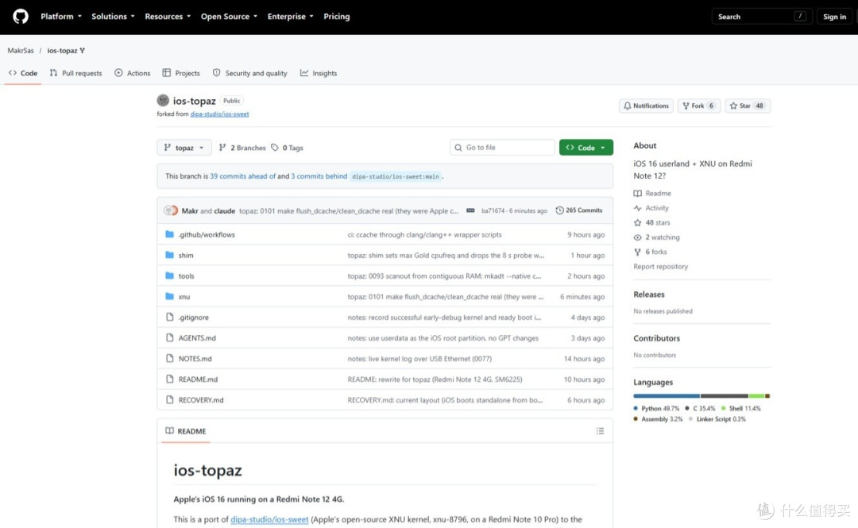This screenshot has height=528, width=858.
Task: Star the ios-topaz repository
Action: [748, 106]
